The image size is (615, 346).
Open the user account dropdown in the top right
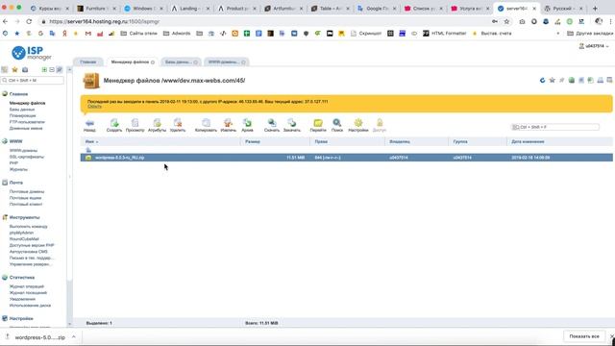click(594, 46)
